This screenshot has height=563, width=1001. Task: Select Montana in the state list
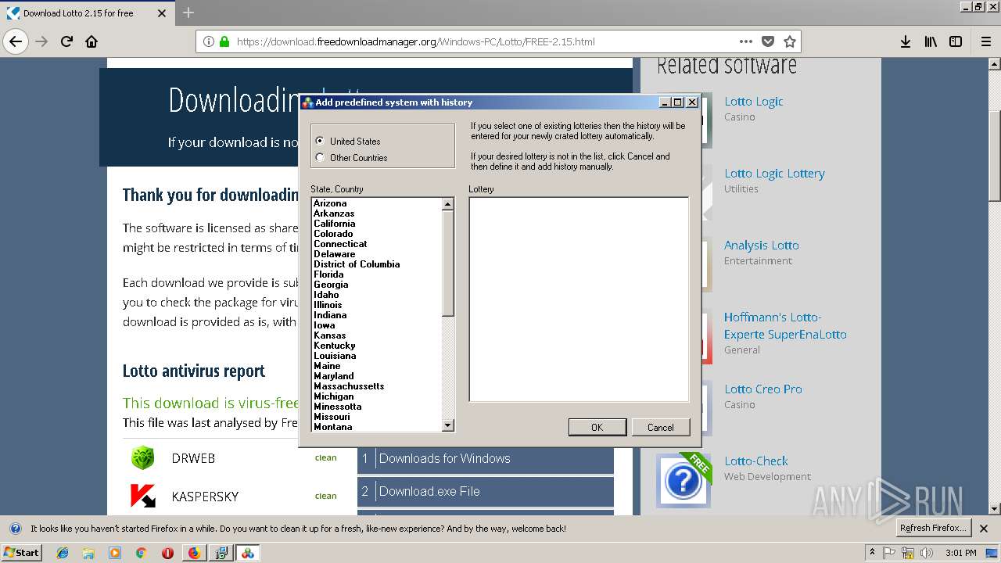pyautogui.click(x=333, y=427)
